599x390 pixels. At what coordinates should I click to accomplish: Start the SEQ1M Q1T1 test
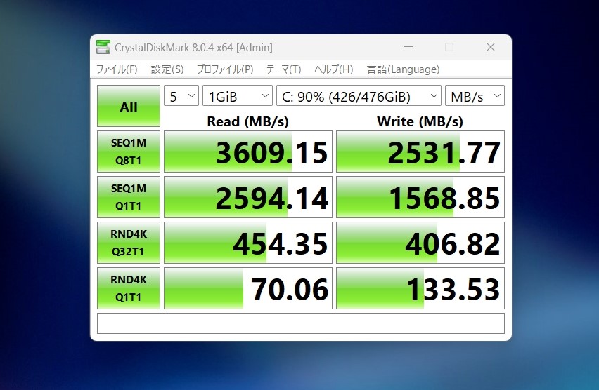coord(129,196)
